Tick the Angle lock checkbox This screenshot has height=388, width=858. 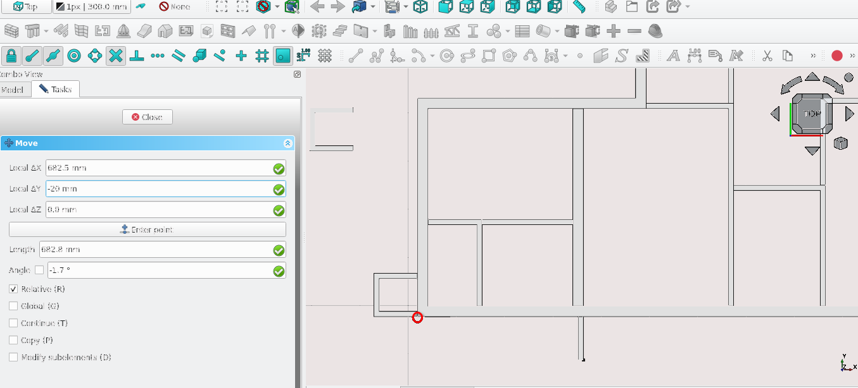(x=39, y=270)
